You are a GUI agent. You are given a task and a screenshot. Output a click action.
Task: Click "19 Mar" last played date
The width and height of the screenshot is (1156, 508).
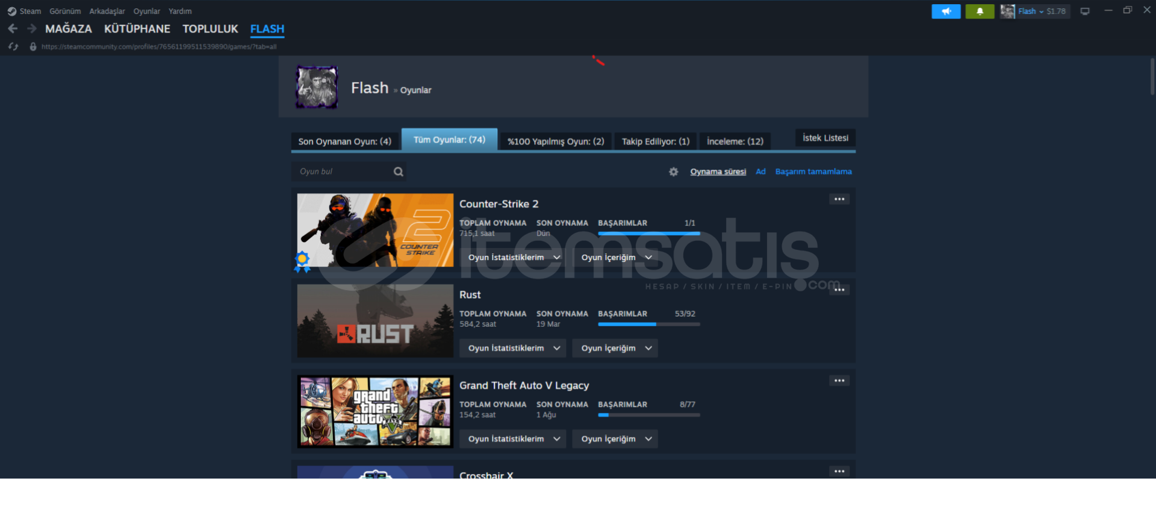pos(548,324)
